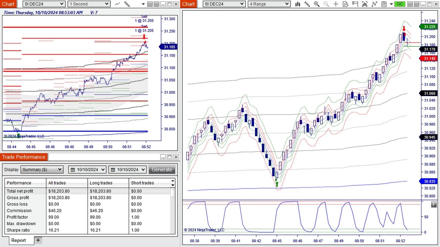The height and width of the screenshot is (247, 440).
Task: Expand toolbar overflow arrow in left chart
Action: point(143,4)
